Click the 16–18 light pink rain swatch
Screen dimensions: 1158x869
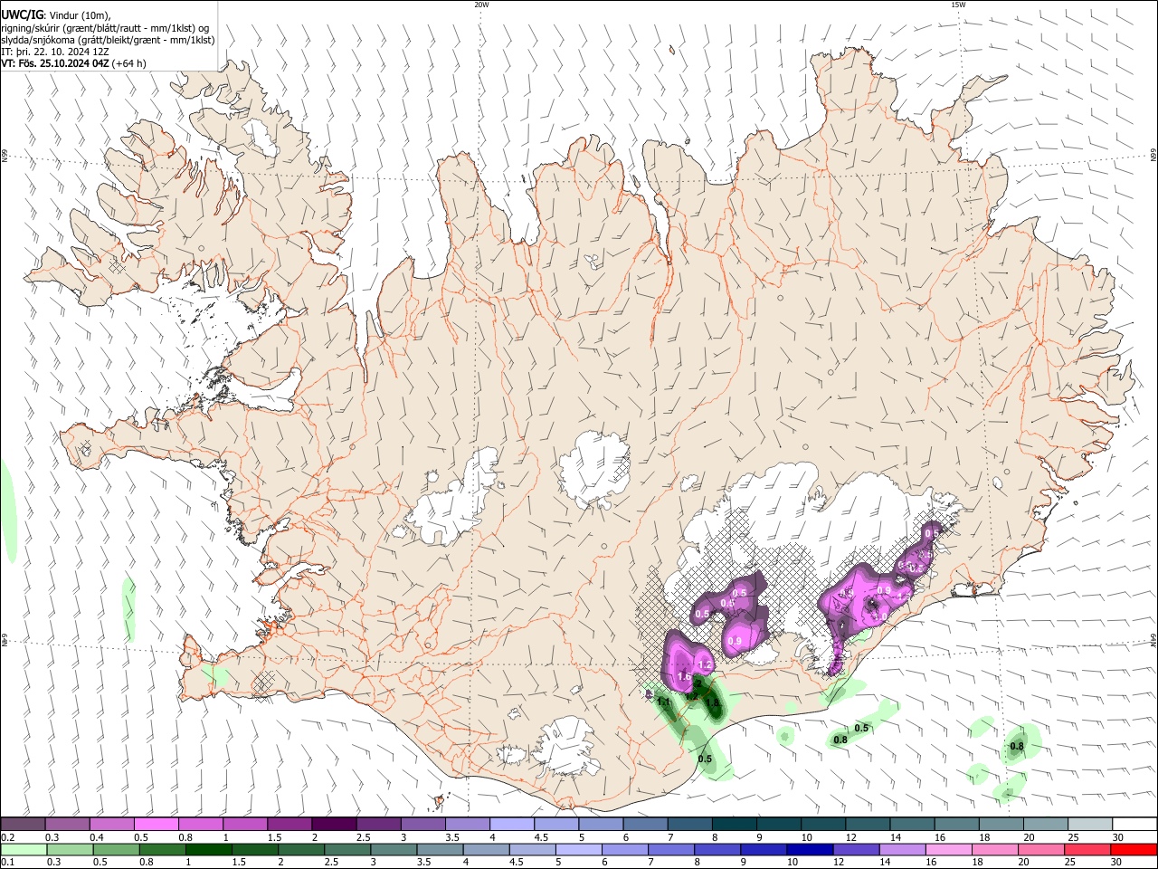pyautogui.click(x=949, y=849)
